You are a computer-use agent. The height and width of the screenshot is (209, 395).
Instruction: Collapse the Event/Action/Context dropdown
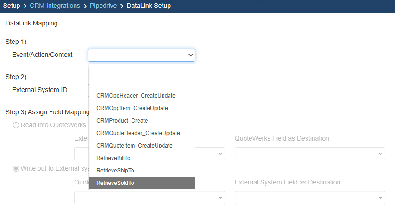pyautogui.click(x=142, y=55)
